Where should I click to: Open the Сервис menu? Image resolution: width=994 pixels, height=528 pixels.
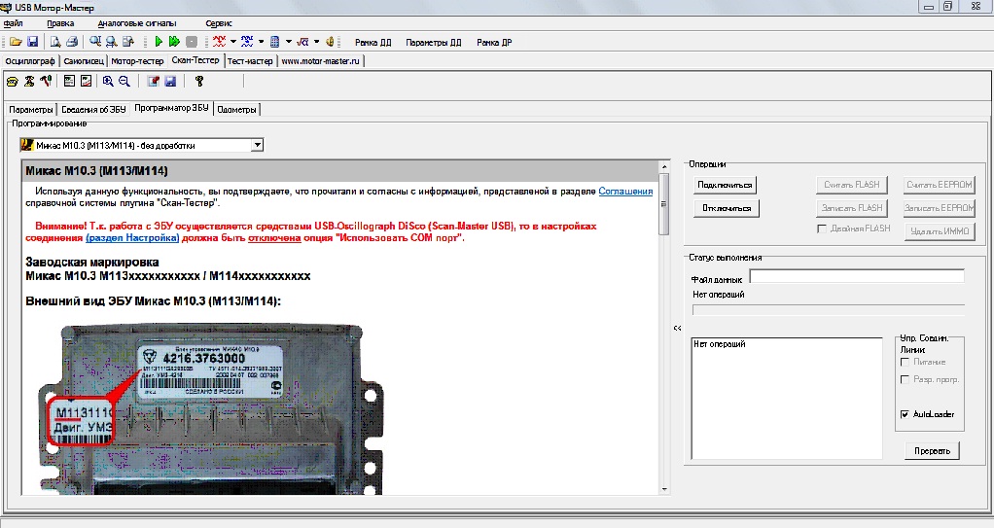(x=219, y=22)
